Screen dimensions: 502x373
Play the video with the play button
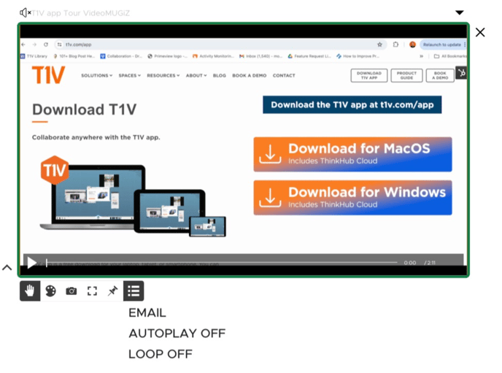tap(31, 263)
